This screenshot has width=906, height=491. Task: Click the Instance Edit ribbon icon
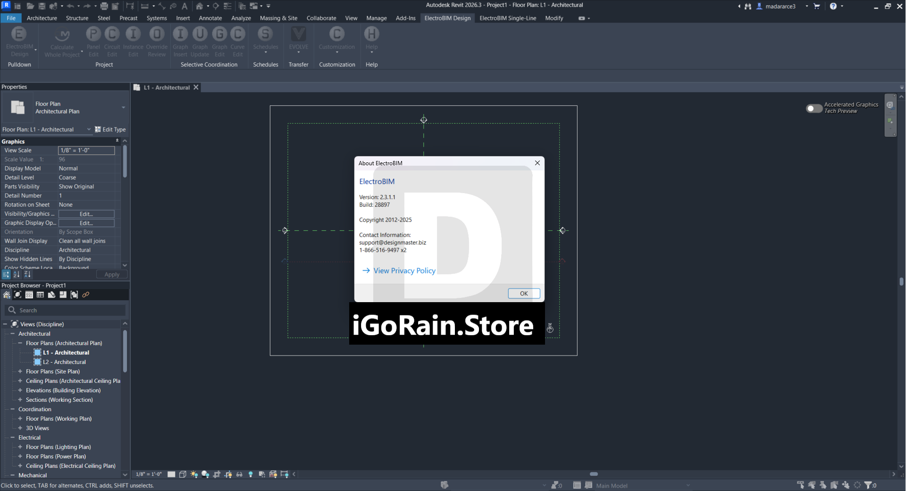(133, 42)
